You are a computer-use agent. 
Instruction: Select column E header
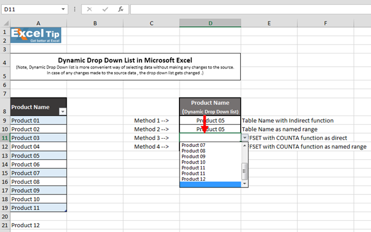(269, 23)
